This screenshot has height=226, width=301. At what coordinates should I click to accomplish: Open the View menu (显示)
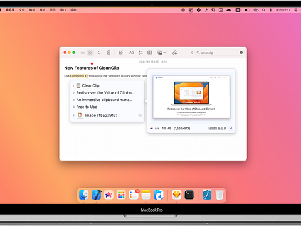click(x=53, y=10)
